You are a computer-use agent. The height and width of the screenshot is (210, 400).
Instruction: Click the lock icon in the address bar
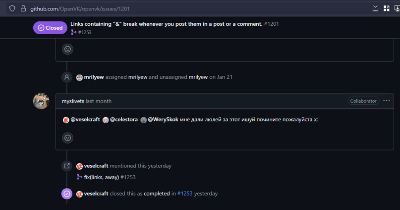tap(23, 8)
